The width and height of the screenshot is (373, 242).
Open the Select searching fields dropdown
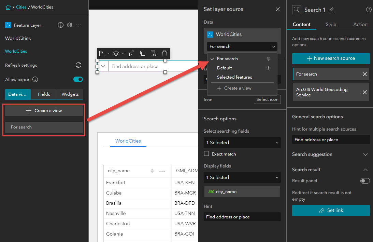coord(242,143)
